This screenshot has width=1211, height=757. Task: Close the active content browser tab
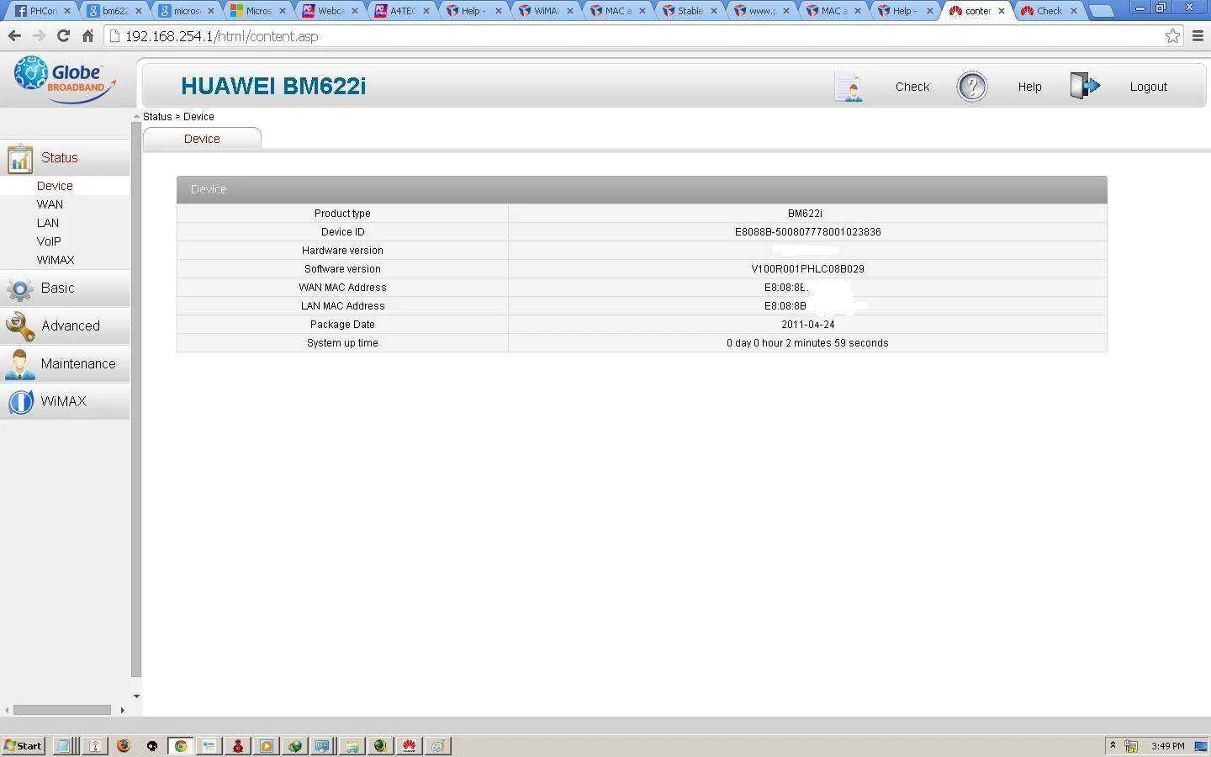[x=1001, y=11]
